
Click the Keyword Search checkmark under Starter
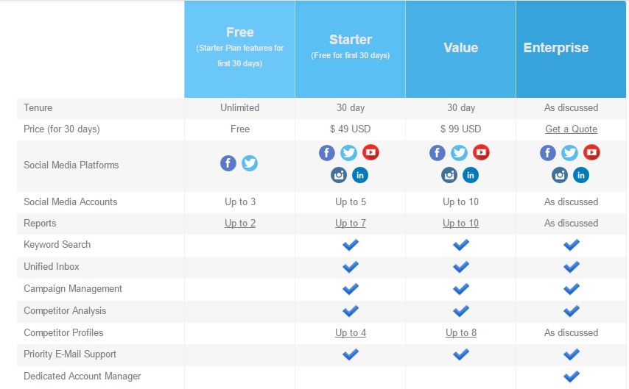[x=351, y=245]
